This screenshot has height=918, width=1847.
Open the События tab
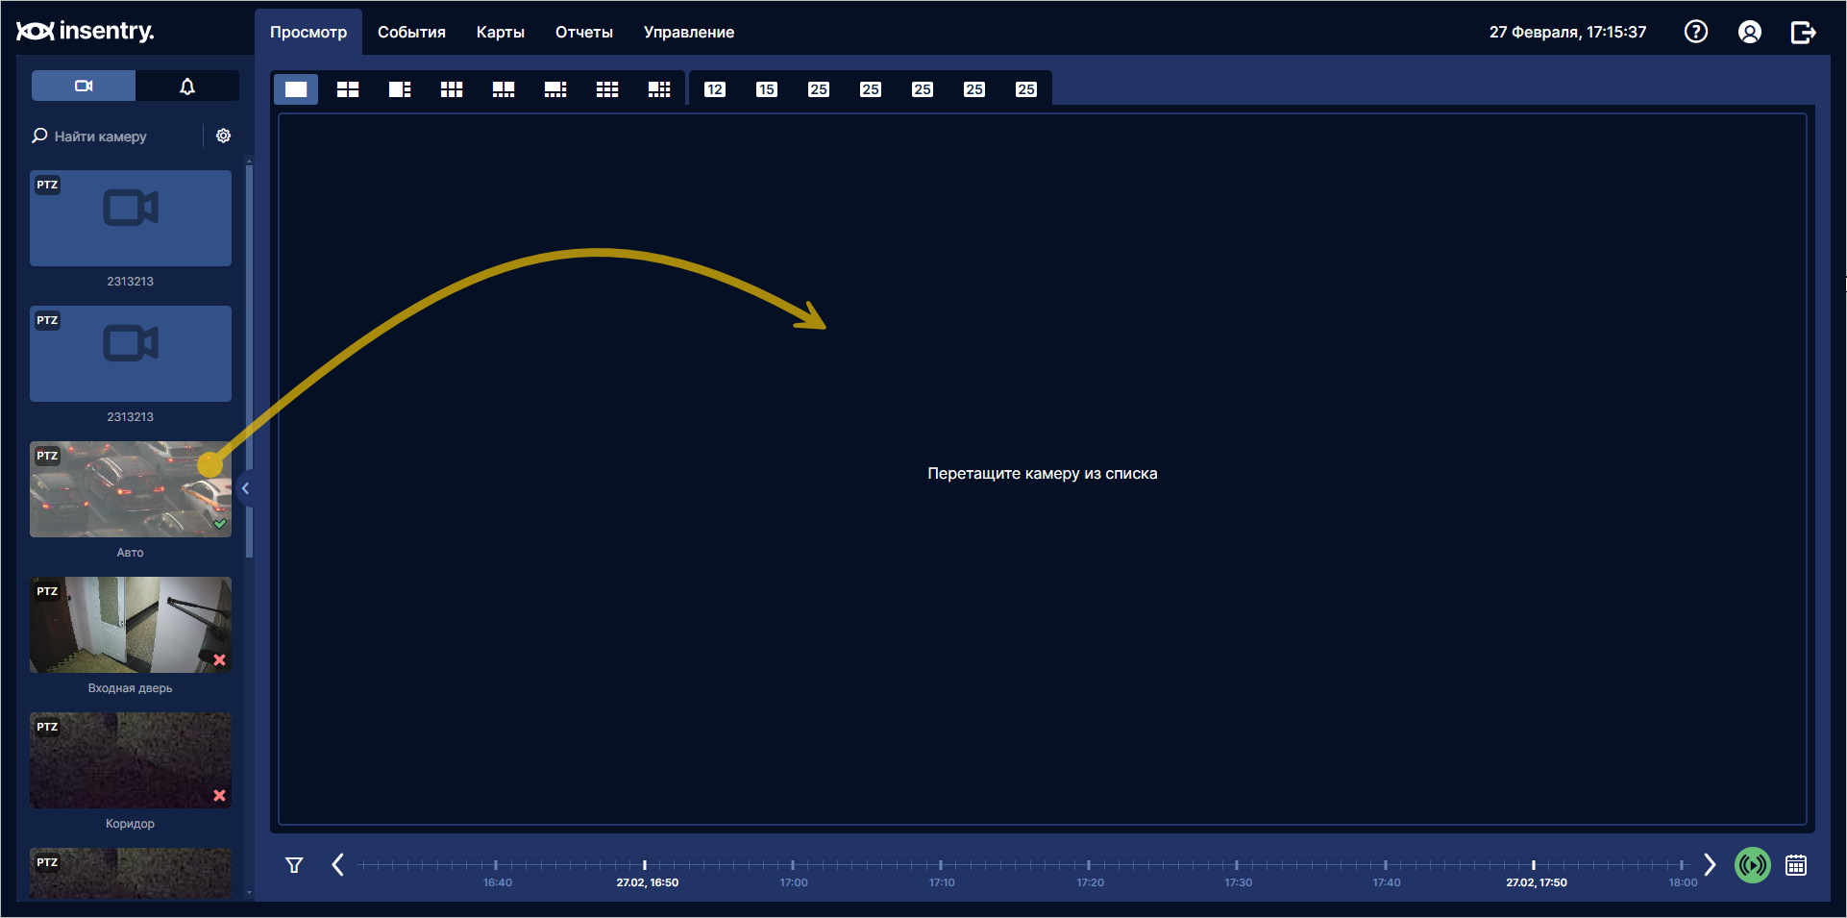point(411,32)
